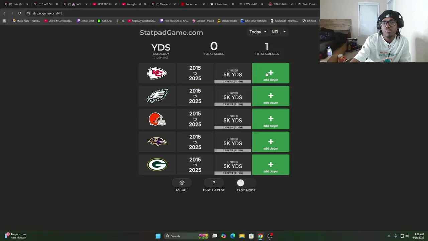This screenshot has height=241, width=428.
Task: Open the Upload - Vizard bookmark
Action: point(203,21)
